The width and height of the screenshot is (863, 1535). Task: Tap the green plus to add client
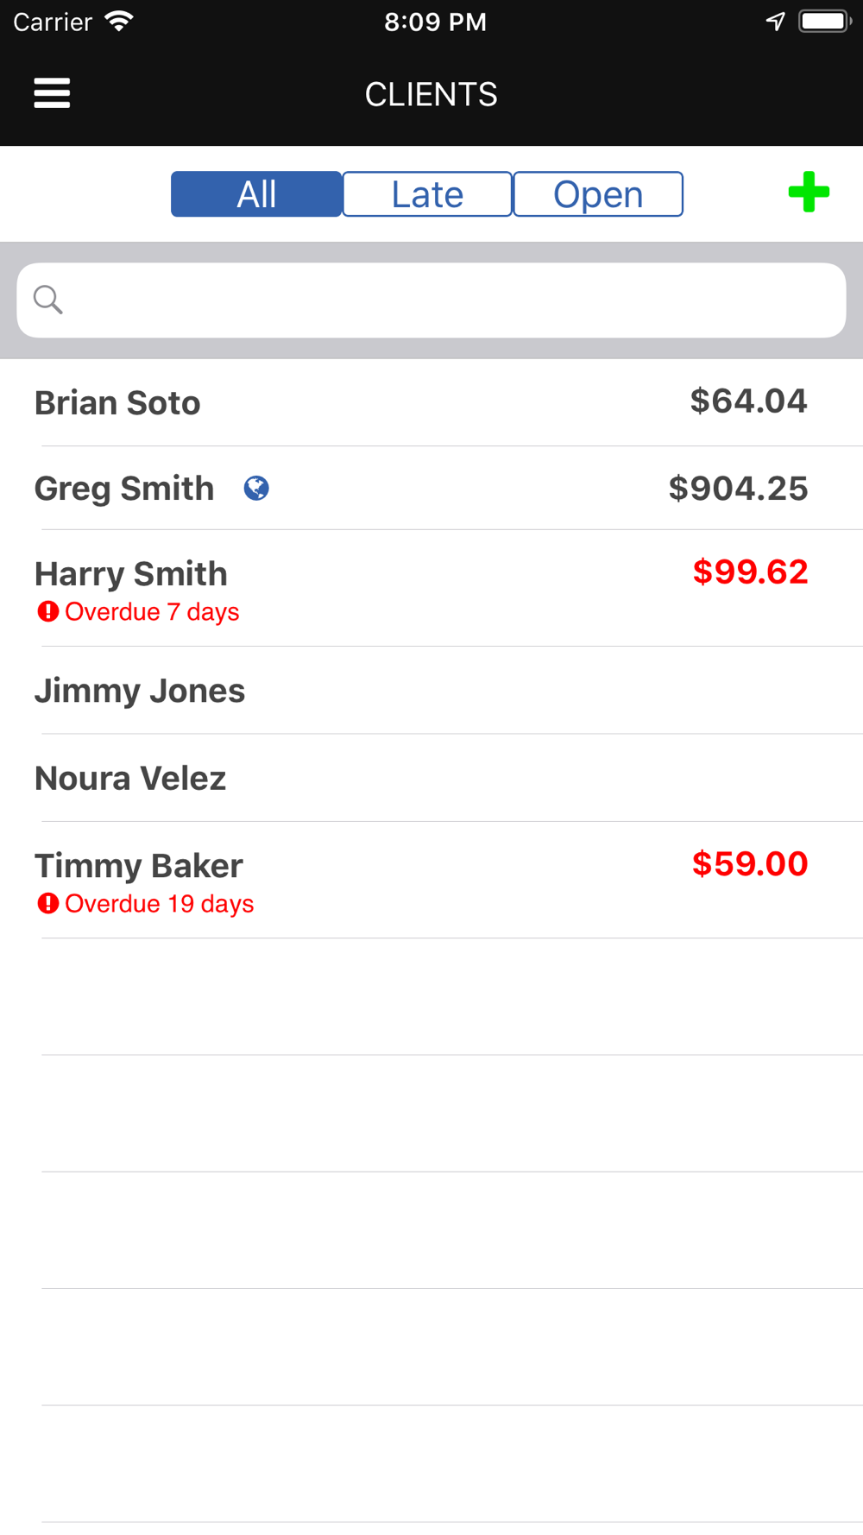point(809,192)
